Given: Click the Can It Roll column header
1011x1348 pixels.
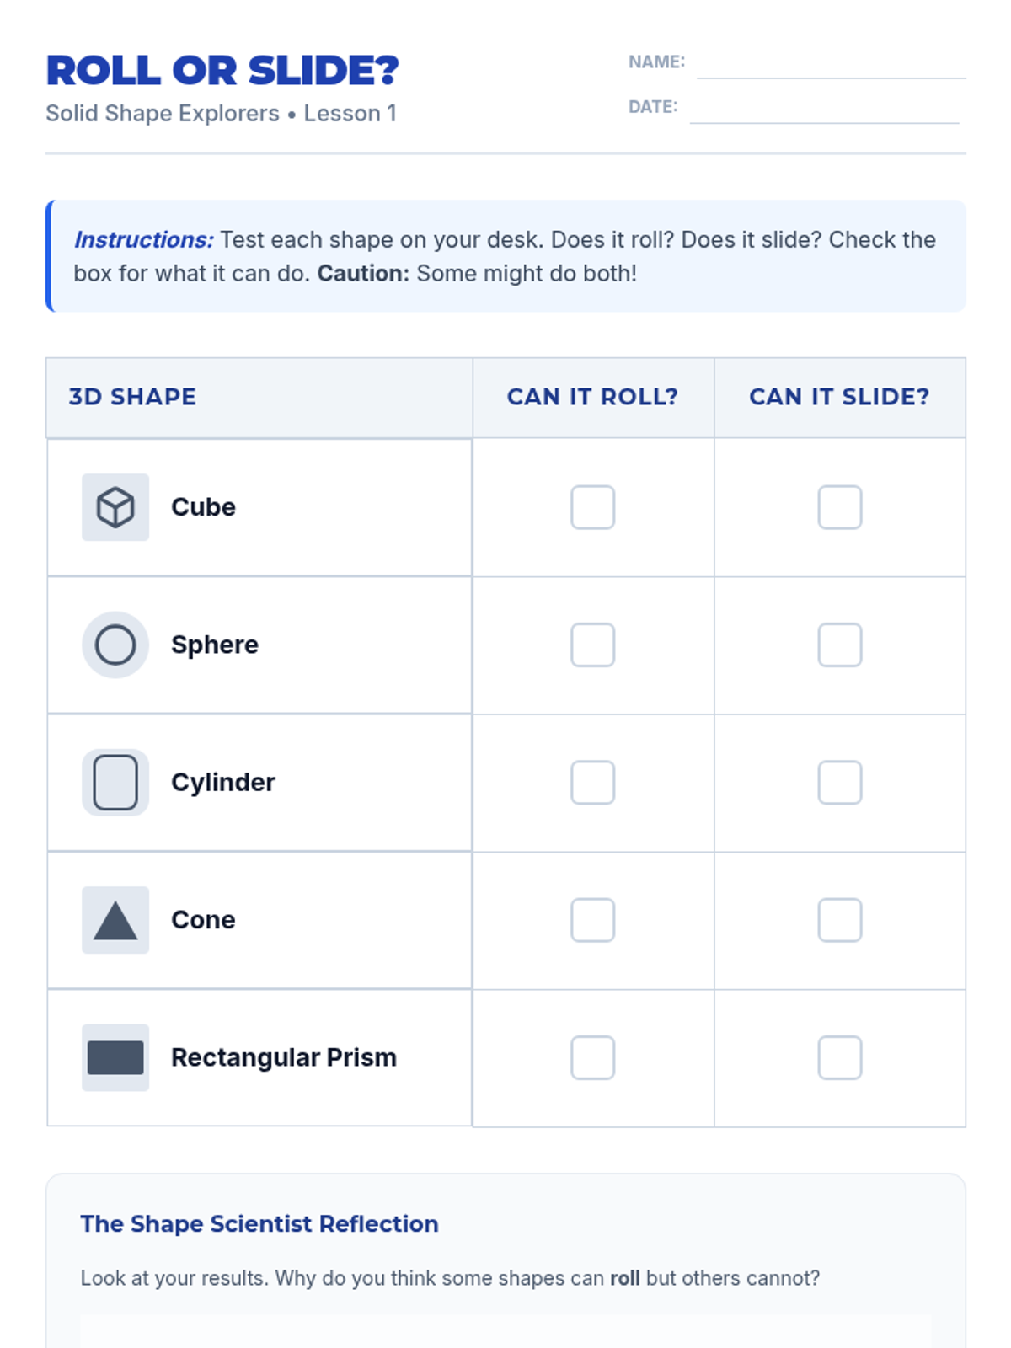Looking at the screenshot, I should tap(592, 397).
